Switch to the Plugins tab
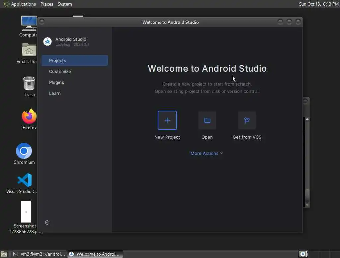 [75, 82]
